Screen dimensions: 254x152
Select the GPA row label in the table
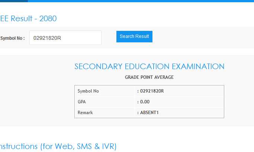[x=82, y=101]
